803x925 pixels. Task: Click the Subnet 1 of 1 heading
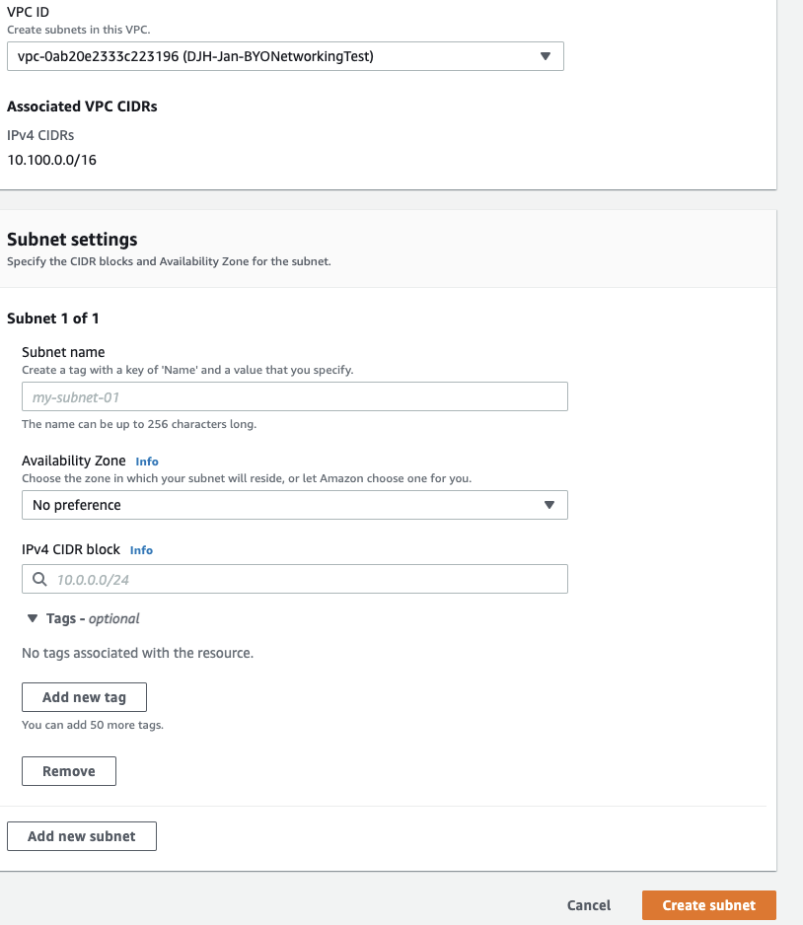[x=53, y=319]
